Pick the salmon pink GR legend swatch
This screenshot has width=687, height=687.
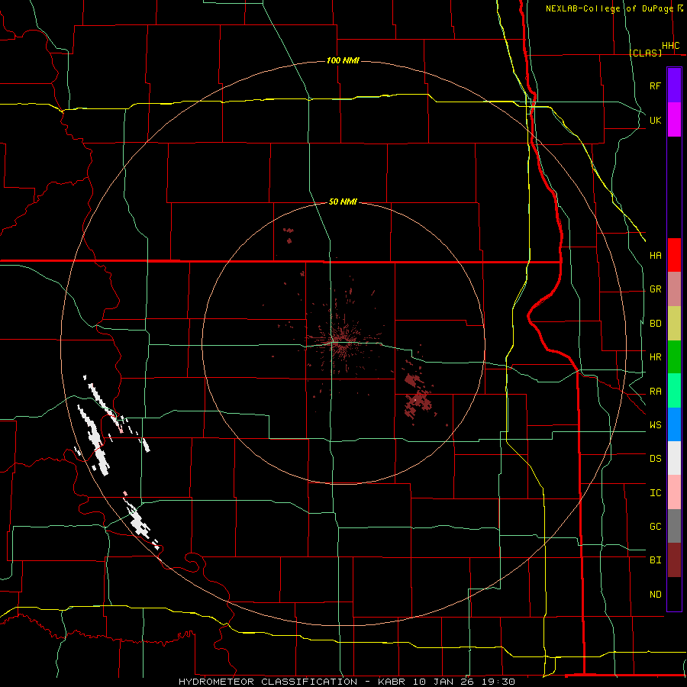pos(674,289)
